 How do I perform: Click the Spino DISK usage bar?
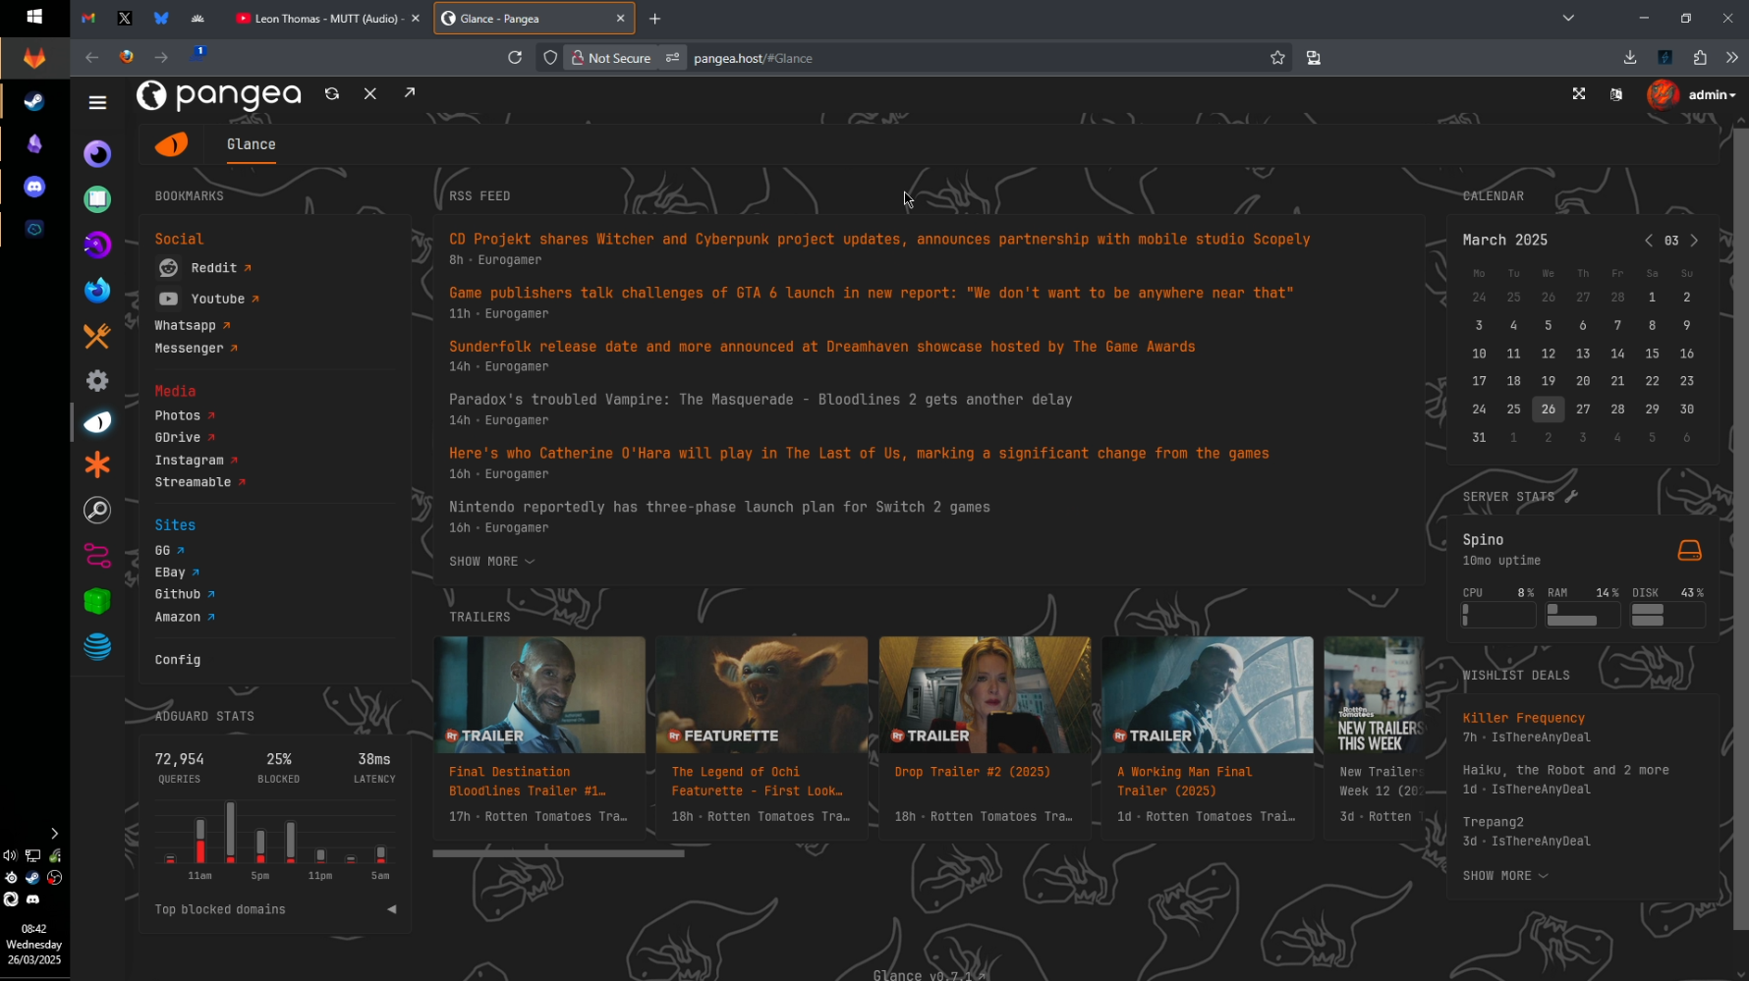(1667, 615)
